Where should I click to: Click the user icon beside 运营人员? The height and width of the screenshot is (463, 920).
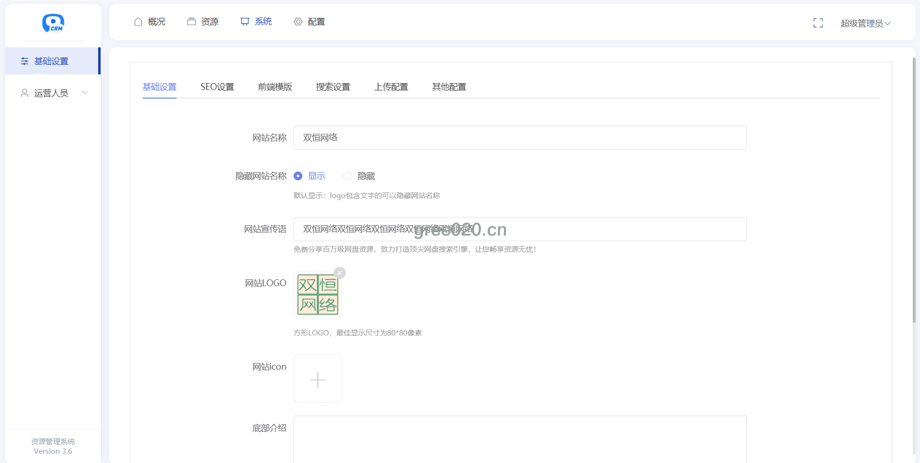(x=25, y=93)
